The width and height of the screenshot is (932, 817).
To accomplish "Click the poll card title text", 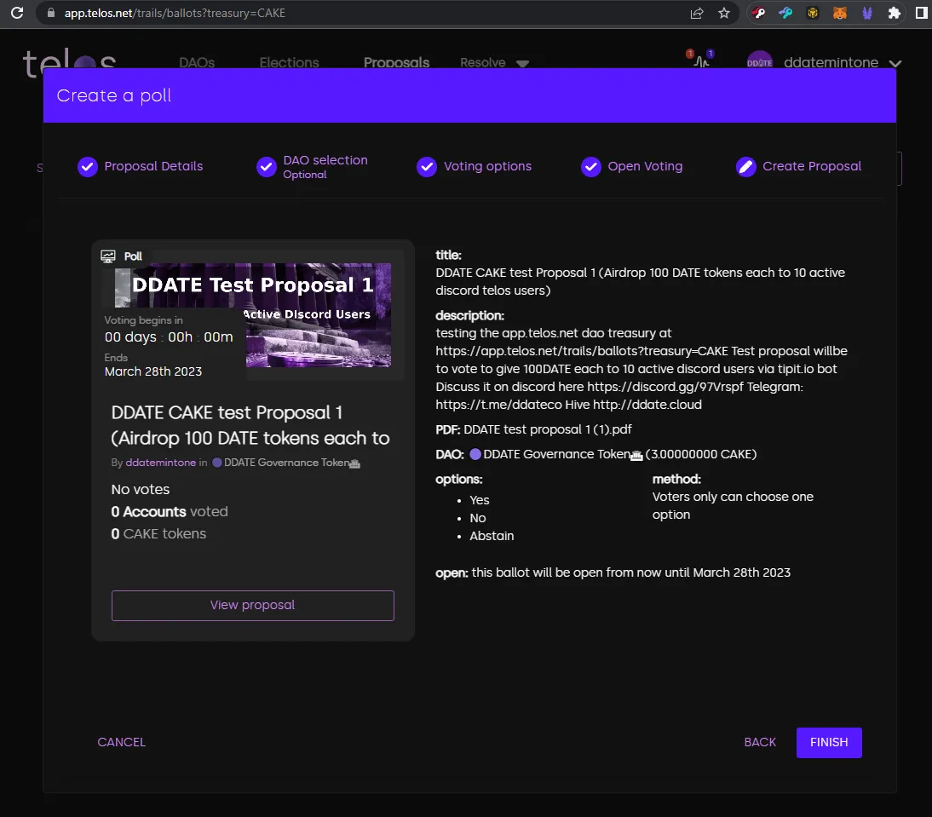I will (250, 425).
